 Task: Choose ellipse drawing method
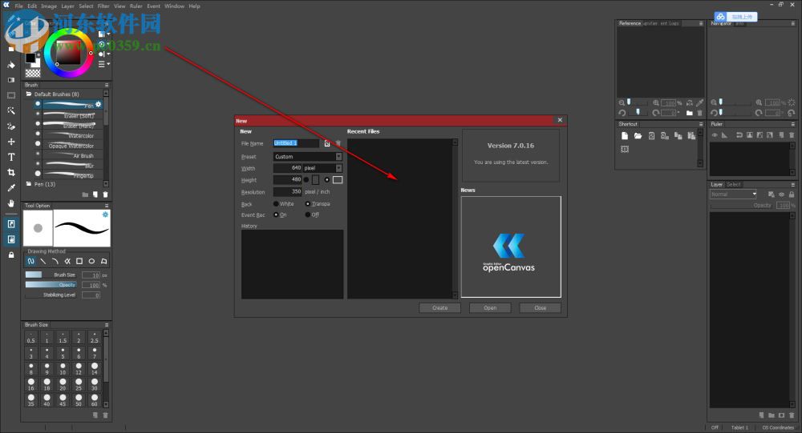pyautogui.click(x=91, y=261)
